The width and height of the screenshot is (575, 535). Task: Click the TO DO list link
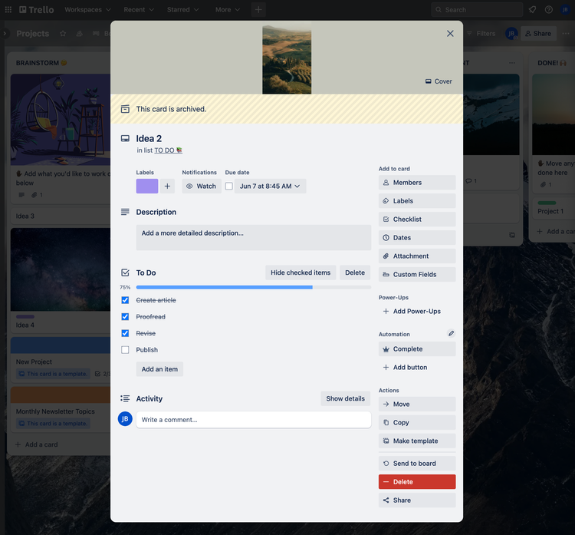click(165, 150)
